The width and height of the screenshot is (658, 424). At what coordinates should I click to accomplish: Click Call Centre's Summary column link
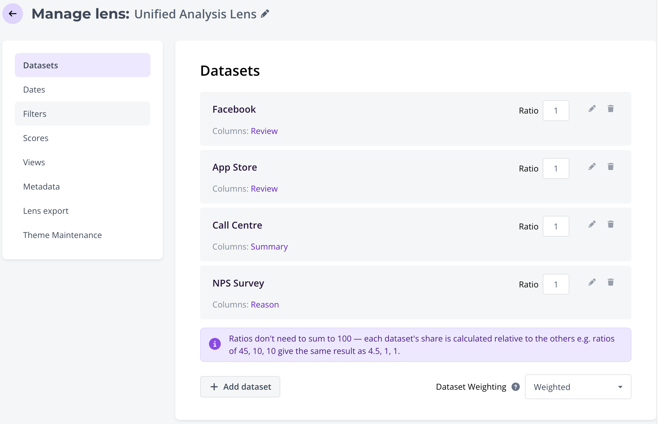[x=269, y=247]
